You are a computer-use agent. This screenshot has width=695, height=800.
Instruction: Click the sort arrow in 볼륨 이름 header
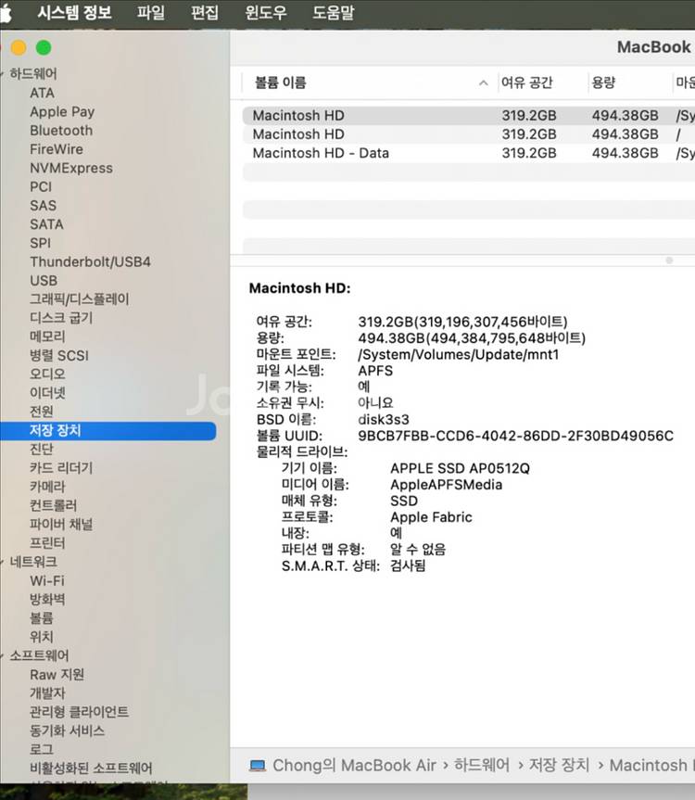(x=484, y=83)
